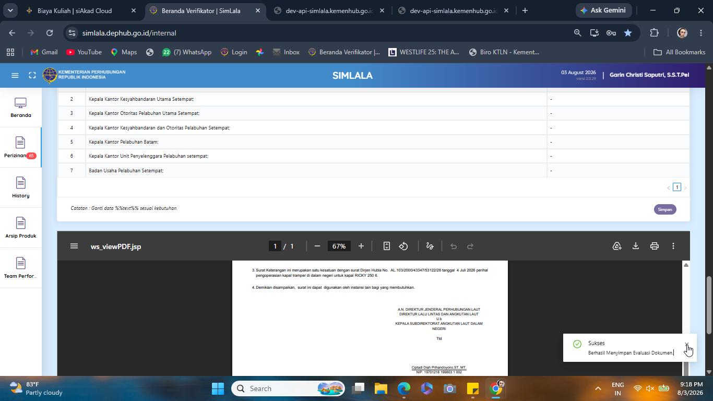Zoom out the PDF with minus icon

(317, 246)
